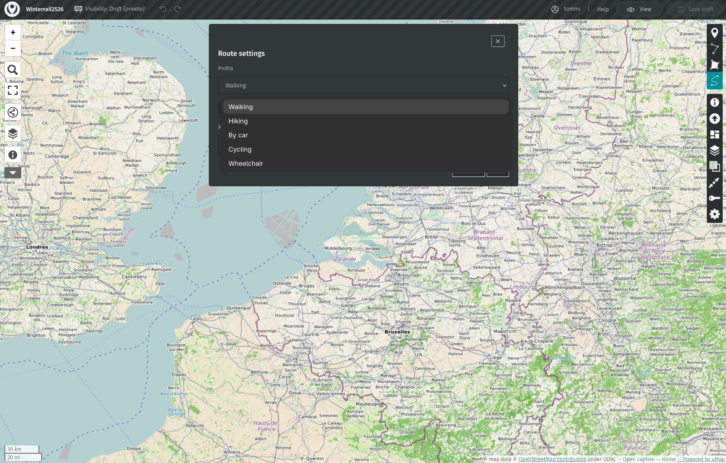This screenshot has width=726, height=463.
Task: Click the map search magnifier icon
Action: coord(13,70)
